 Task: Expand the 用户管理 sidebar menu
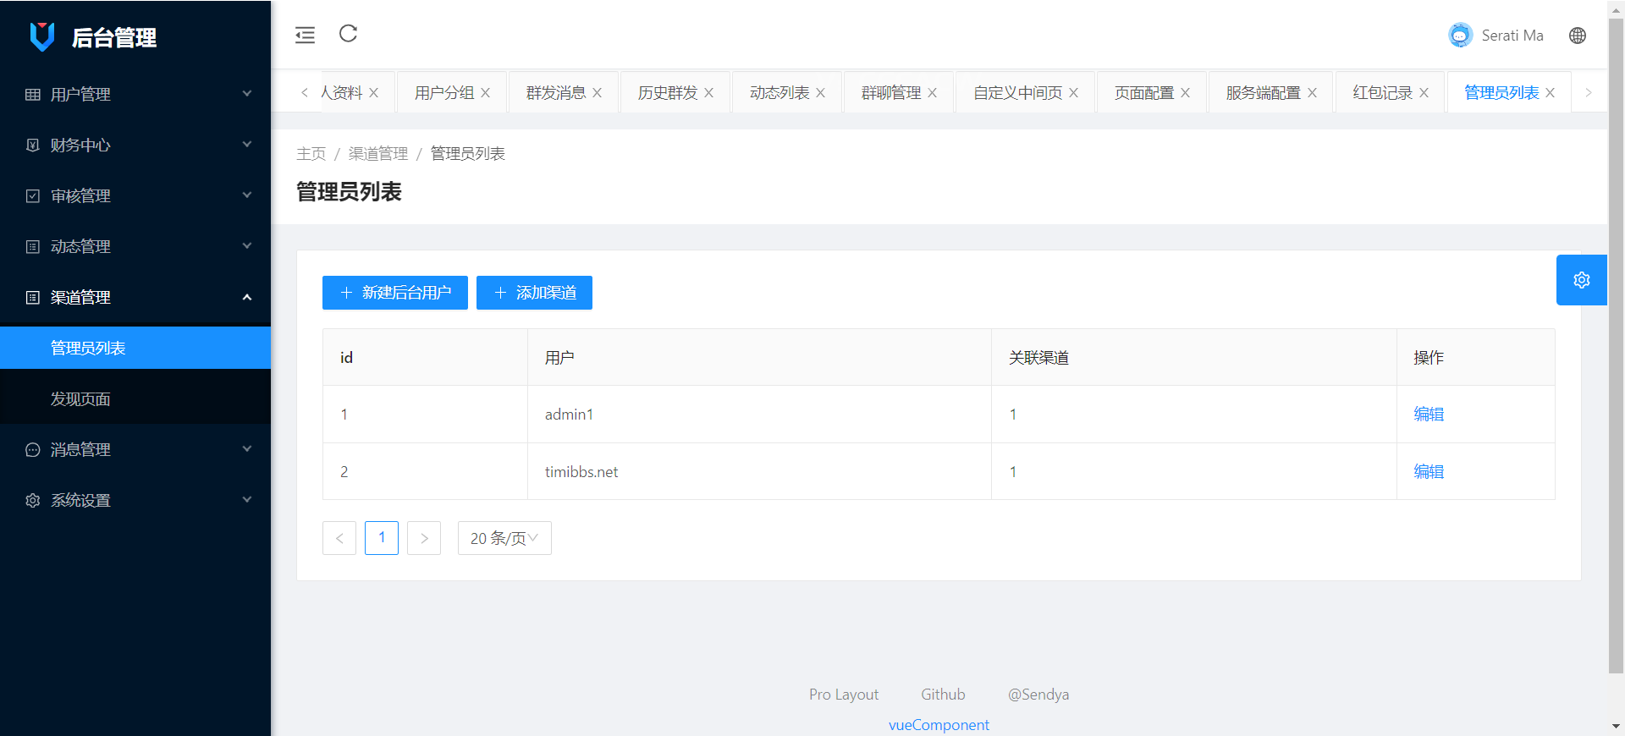tap(135, 94)
